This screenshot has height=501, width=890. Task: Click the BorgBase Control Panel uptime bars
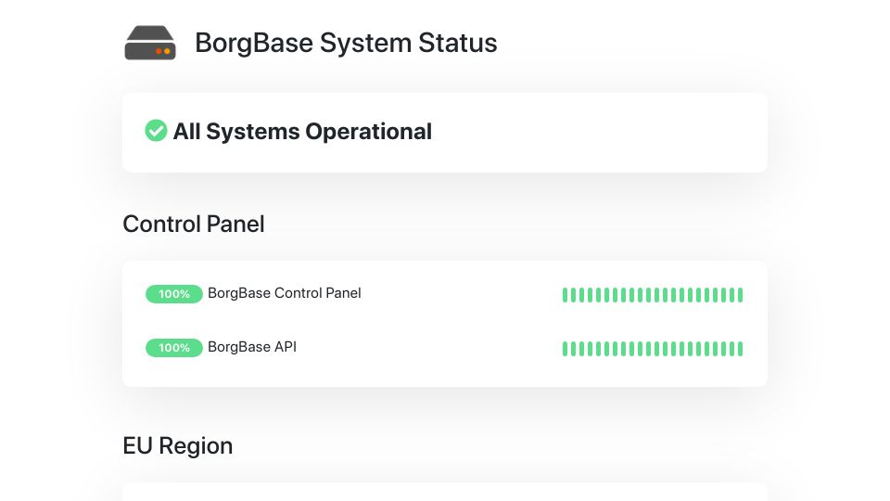click(x=652, y=295)
